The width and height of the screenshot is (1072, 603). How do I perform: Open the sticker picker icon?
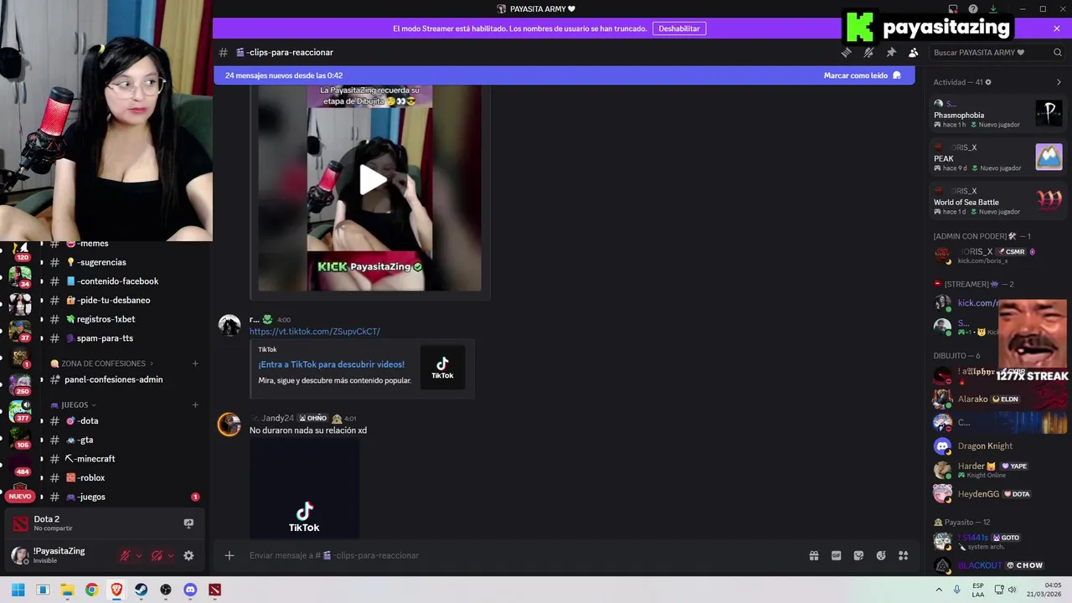(858, 555)
